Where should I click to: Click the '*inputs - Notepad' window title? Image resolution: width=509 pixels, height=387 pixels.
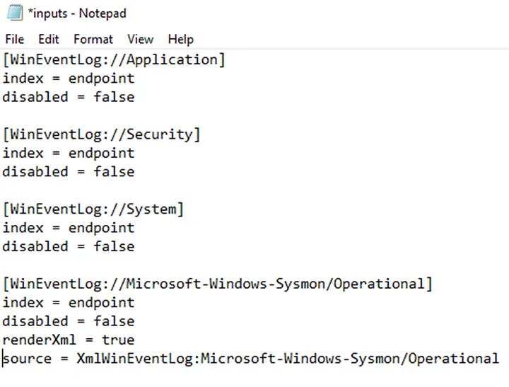(77, 13)
